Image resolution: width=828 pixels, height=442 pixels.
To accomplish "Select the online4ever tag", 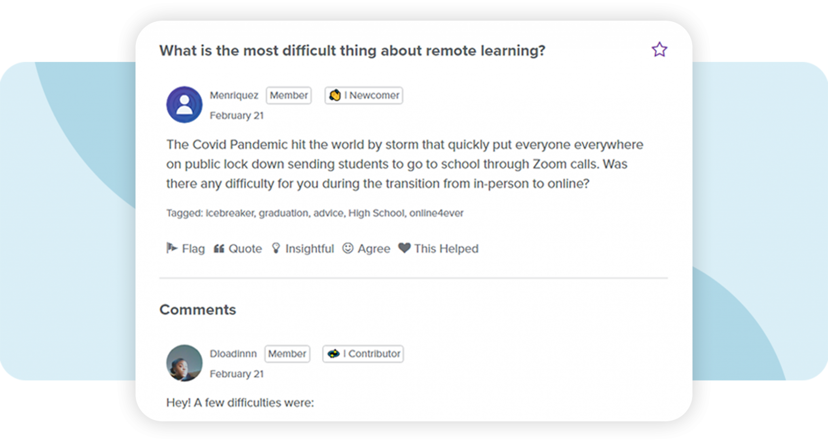I will (436, 213).
